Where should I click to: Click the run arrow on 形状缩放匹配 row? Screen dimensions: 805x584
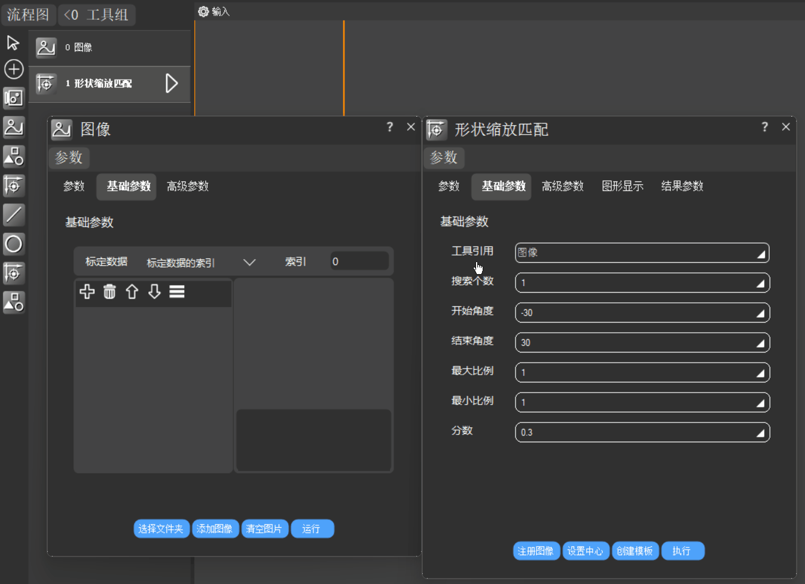(x=172, y=83)
